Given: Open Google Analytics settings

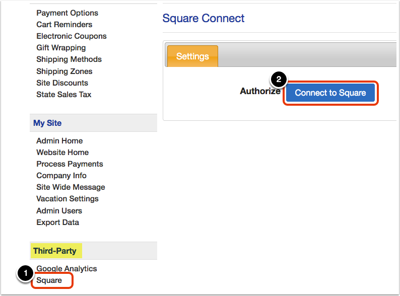Looking at the screenshot, I should coord(66,268).
